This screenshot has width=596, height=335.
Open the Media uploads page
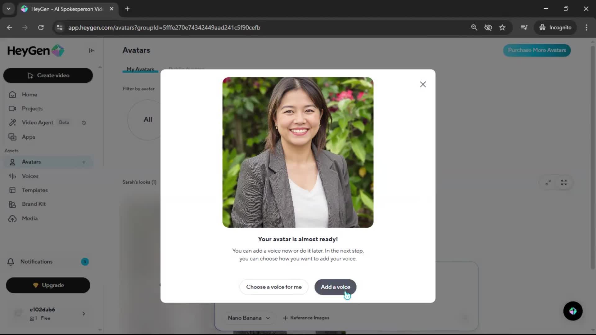pyautogui.click(x=29, y=218)
